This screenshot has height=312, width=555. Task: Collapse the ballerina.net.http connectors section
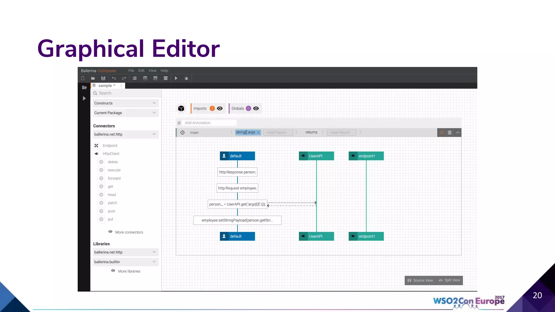pos(126,134)
